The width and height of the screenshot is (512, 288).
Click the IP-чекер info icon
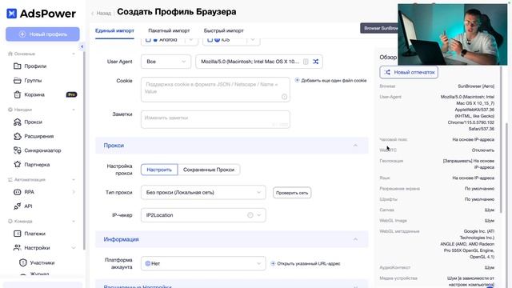[x=250, y=215]
